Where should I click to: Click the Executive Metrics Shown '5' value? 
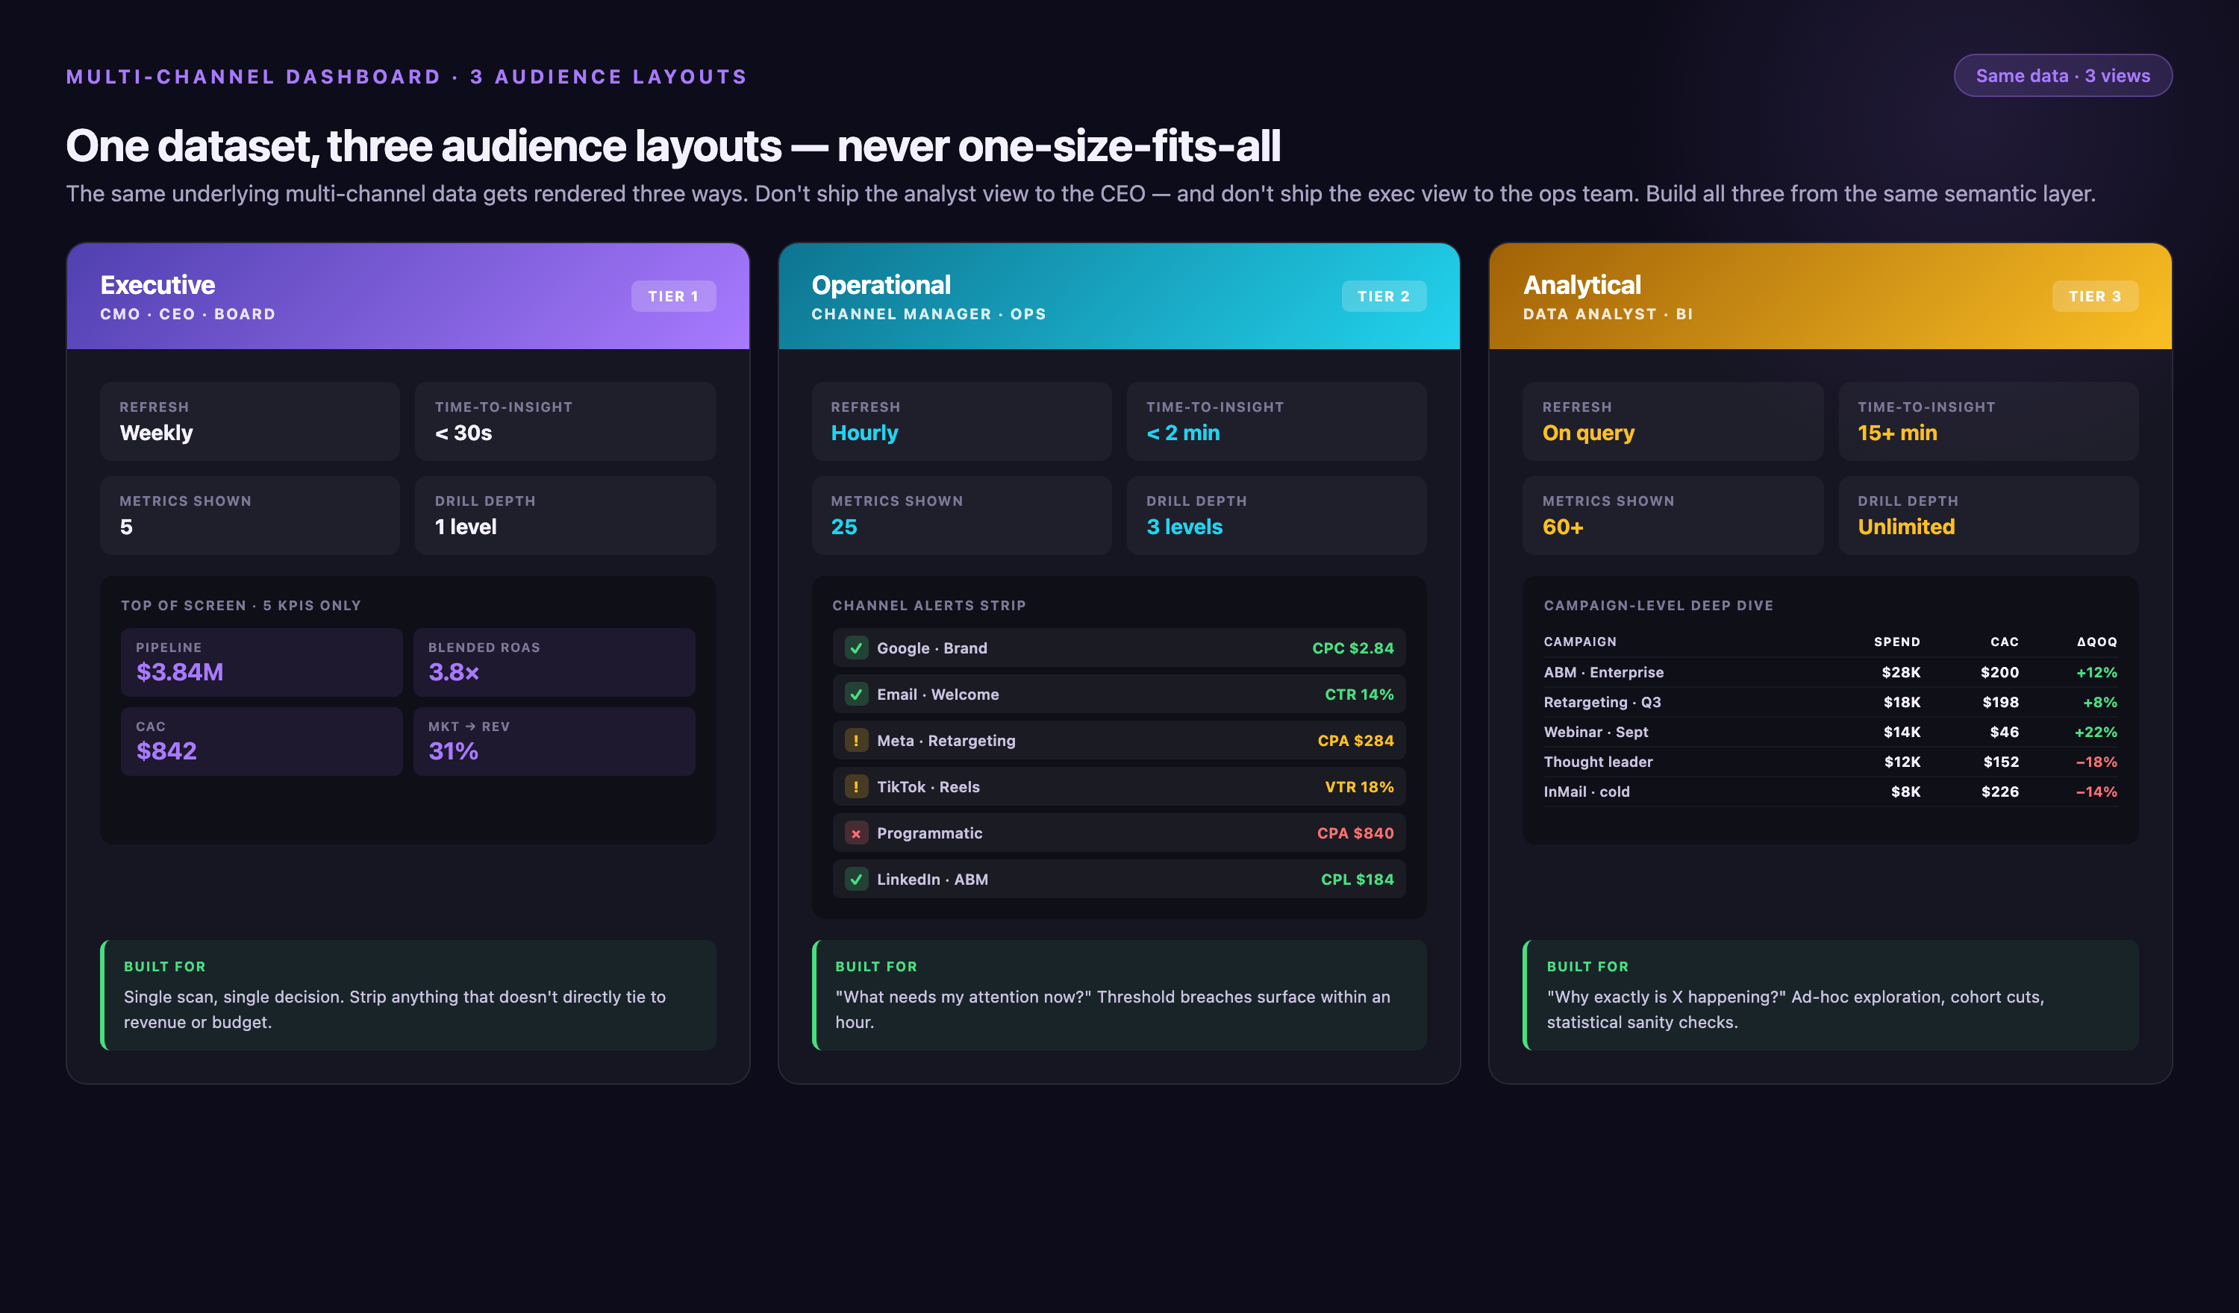126,527
